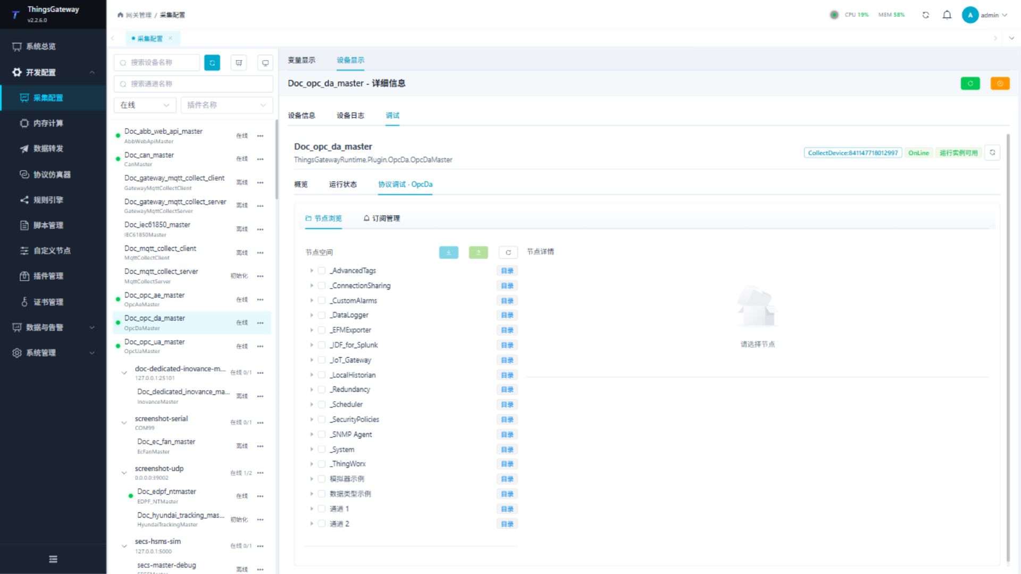Click 目录 tag on _SecurityPolicies row
1021x574 pixels.
pyautogui.click(x=507, y=420)
